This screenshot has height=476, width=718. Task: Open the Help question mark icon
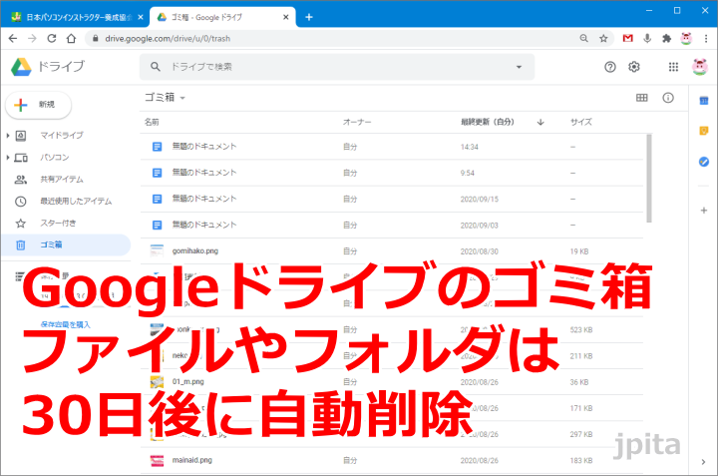tap(610, 67)
